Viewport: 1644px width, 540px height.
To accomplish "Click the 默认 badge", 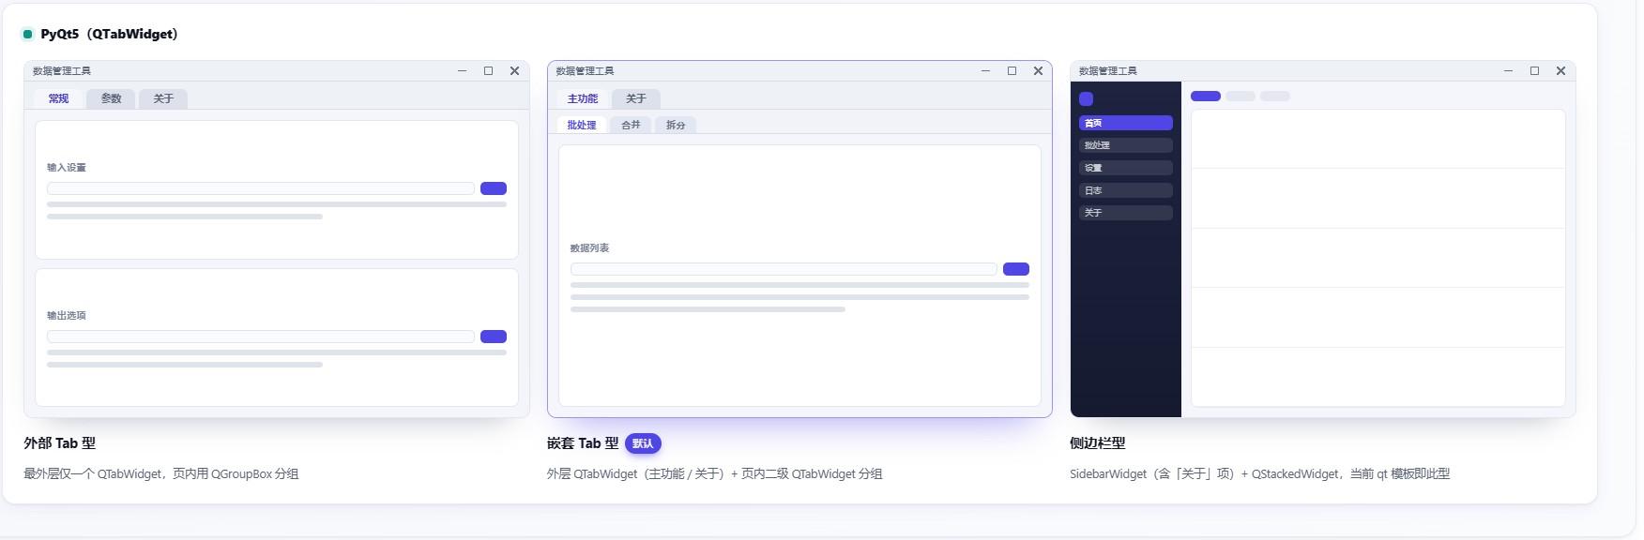I will pyautogui.click(x=643, y=443).
